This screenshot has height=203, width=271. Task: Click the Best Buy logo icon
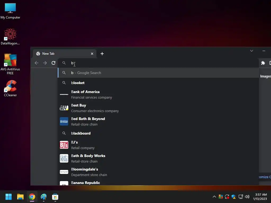click(x=64, y=108)
